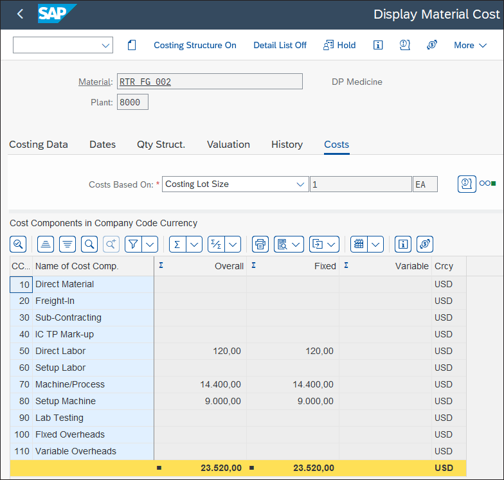Switch to the Valuation tab

point(228,145)
